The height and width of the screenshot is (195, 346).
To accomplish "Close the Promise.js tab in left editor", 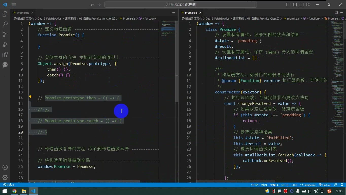I will 32,13.
